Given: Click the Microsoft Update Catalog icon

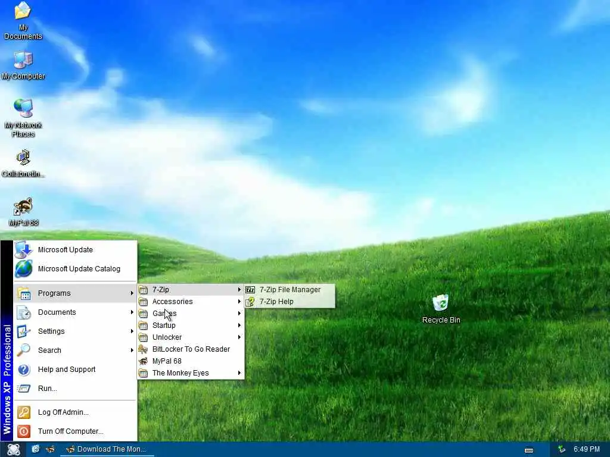Looking at the screenshot, I should pyautogui.click(x=23, y=269).
